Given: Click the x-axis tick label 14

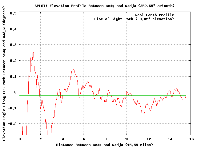Looking at the screenshot, I should click(x=170, y=139).
